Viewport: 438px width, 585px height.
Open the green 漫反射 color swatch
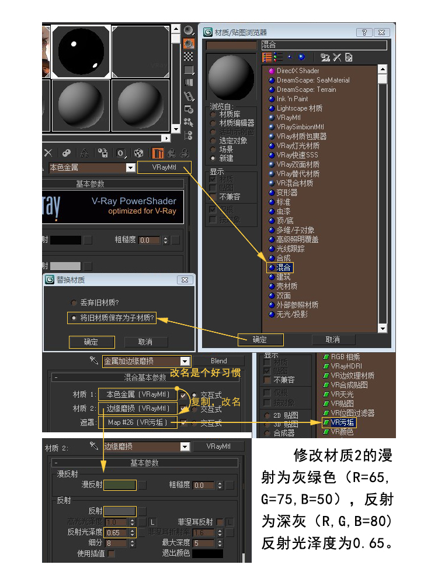click(x=120, y=485)
